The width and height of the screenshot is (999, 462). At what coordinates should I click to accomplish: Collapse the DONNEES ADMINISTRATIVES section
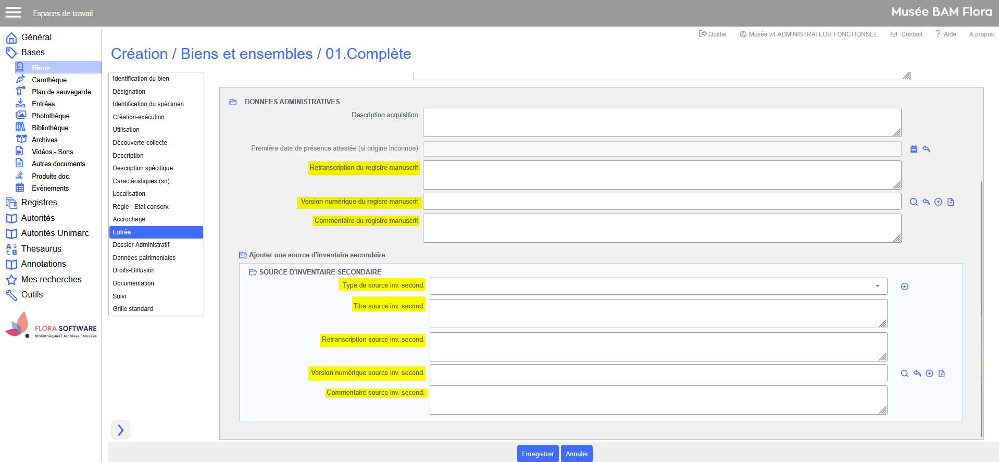[233, 102]
